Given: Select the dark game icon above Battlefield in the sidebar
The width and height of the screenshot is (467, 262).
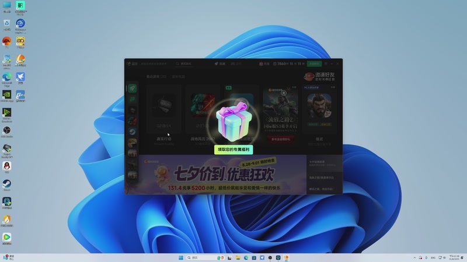Looking at the screenshot, I should 133,110.
